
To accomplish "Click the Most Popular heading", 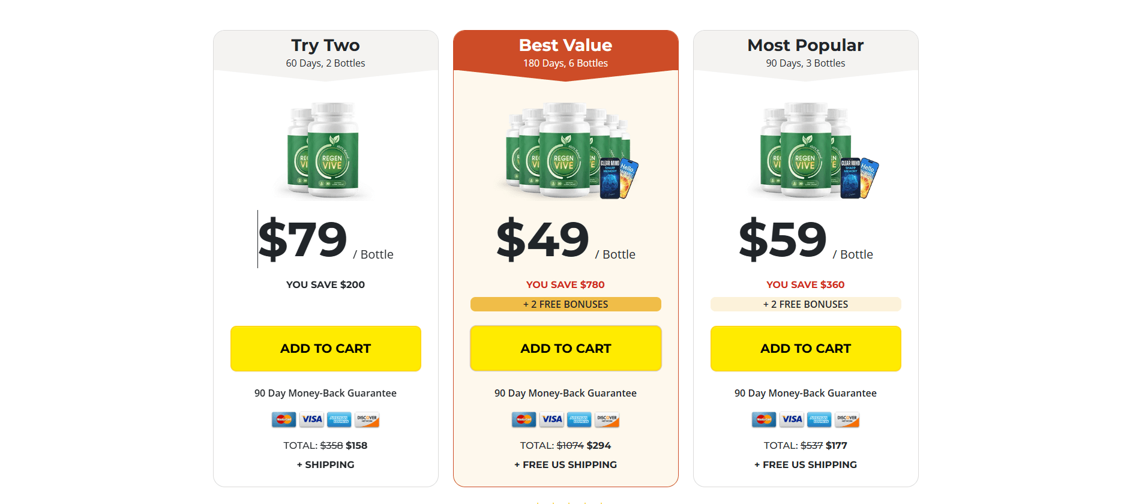I will [805, 46].
